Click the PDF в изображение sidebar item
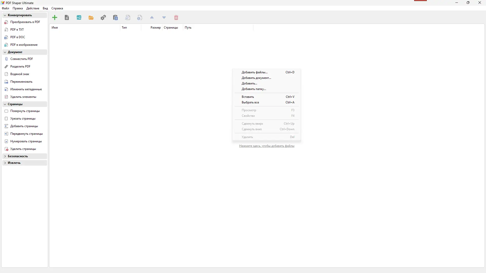Viewport: 486px width, 273px height. click(x=24, y=45)
